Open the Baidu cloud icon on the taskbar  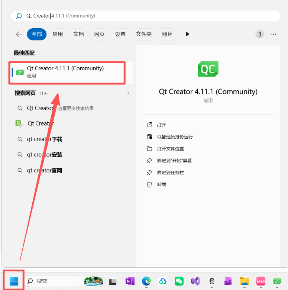163,281
